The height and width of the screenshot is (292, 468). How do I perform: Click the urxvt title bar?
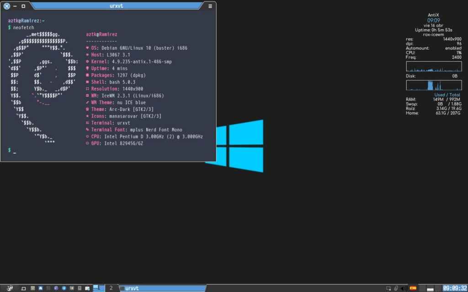point(117,6)
